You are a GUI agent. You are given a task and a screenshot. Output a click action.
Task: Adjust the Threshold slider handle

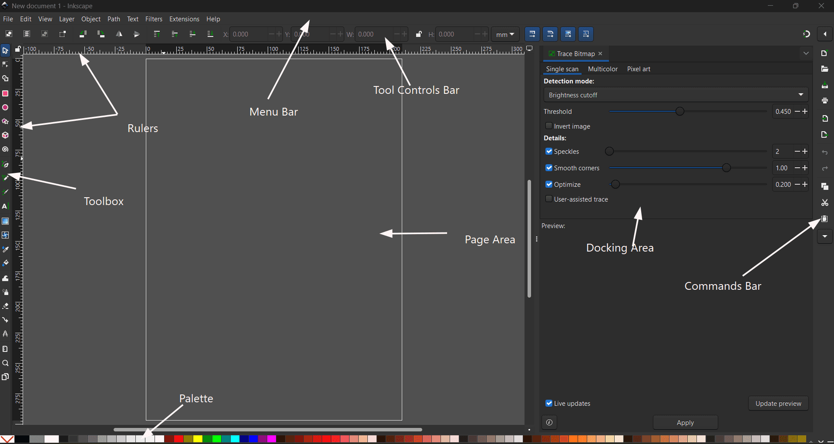pyautogui.click(x=680, y=112)
